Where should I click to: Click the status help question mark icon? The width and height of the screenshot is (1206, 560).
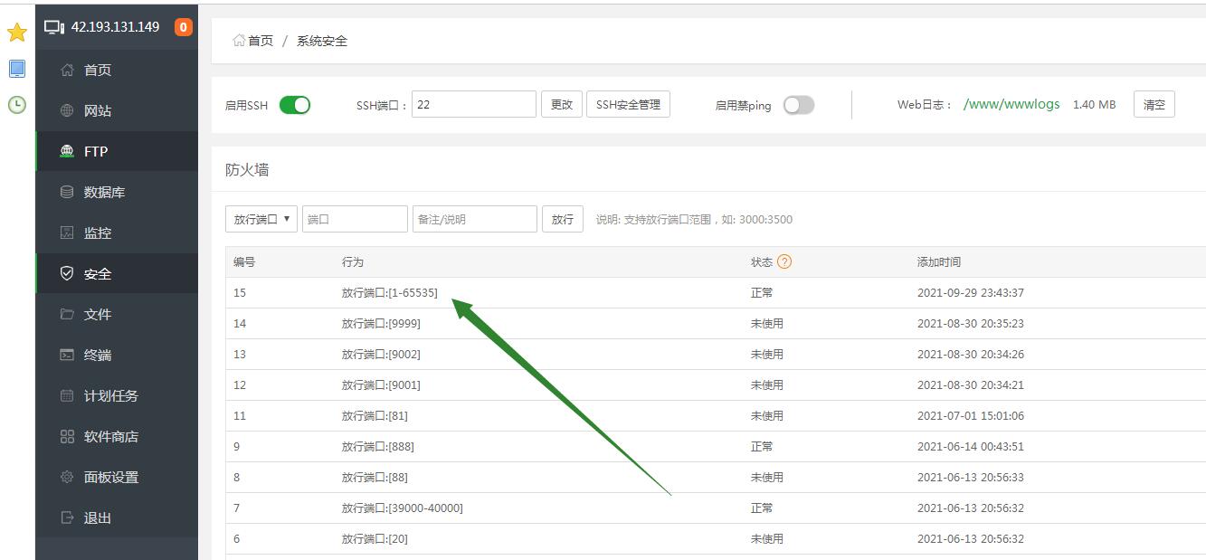784,261
